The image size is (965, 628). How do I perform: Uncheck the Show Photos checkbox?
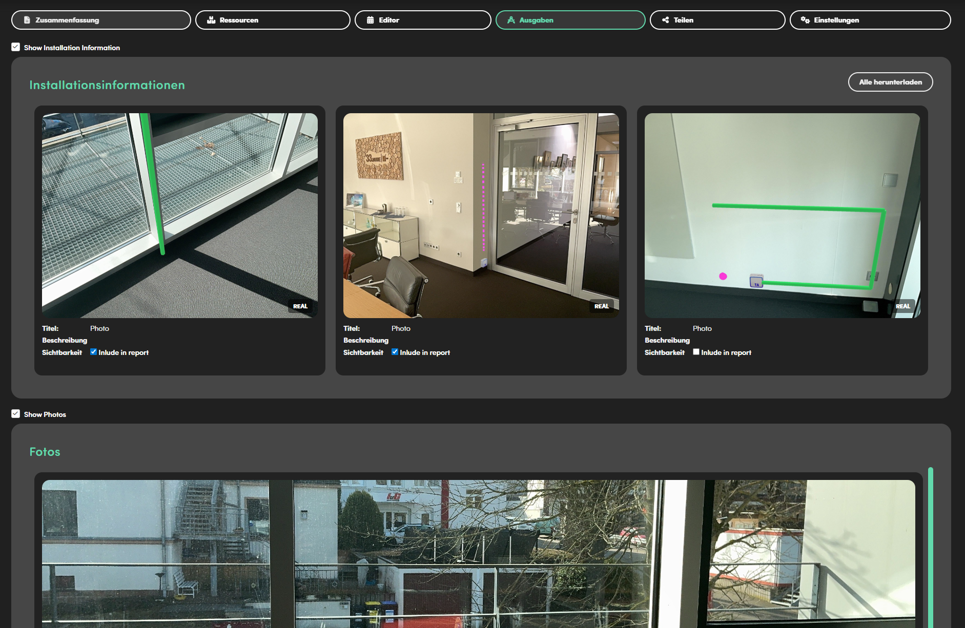coord(16,414)
